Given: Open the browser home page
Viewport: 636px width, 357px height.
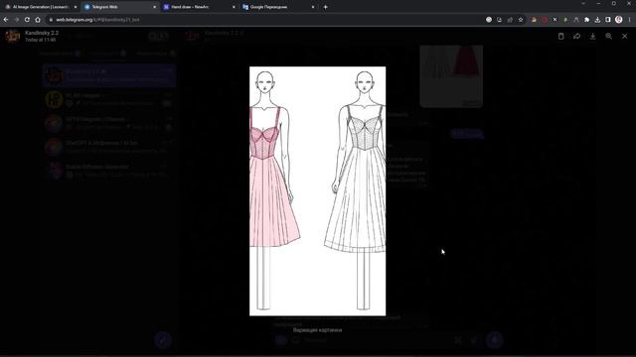Looking at the screenshot, I should pyautogui.click(x=38, y=20).
